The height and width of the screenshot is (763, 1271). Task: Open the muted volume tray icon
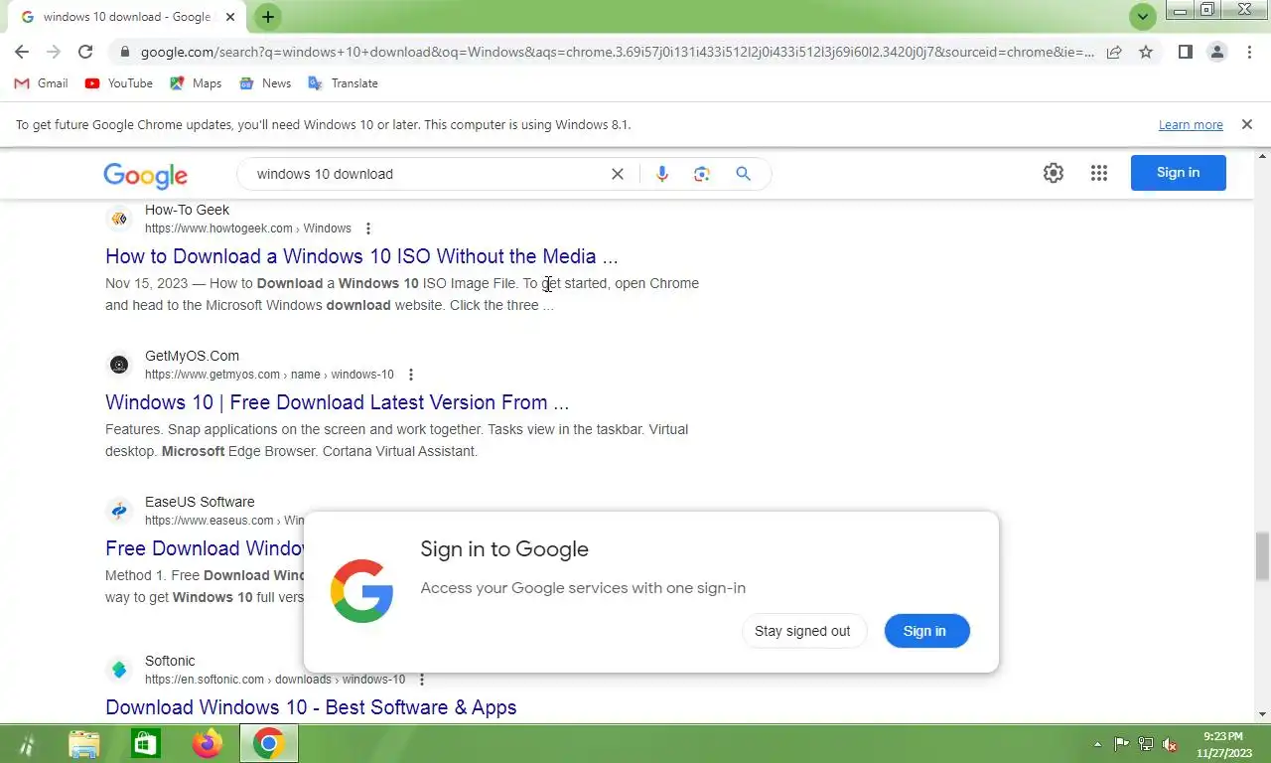pos(1171,743)
